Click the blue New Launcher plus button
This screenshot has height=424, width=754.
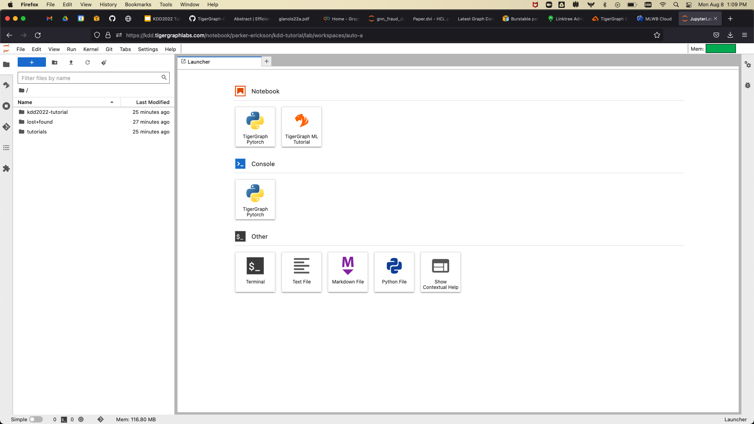(x=32, y=62)
